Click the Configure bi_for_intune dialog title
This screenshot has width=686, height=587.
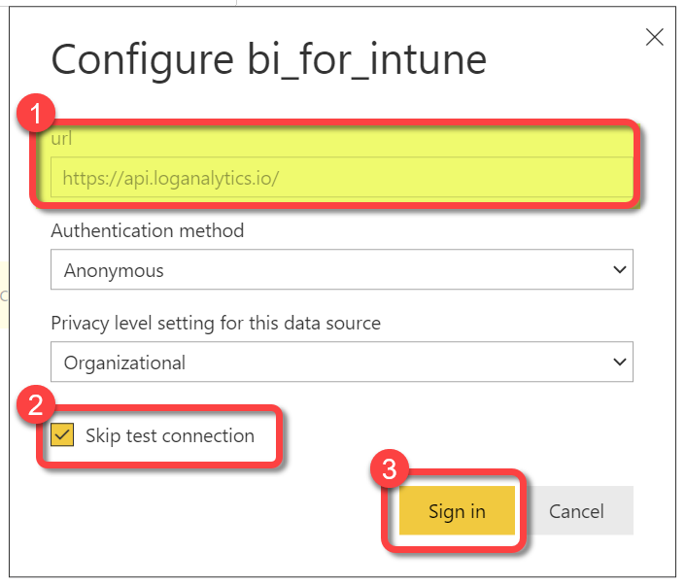[268, 60]
